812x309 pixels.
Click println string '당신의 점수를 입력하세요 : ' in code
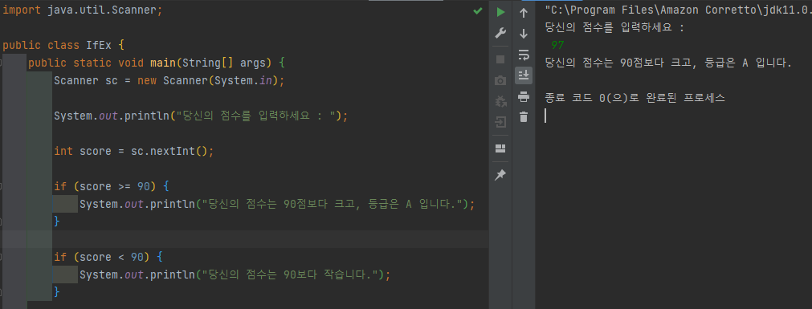click(255, 116)
